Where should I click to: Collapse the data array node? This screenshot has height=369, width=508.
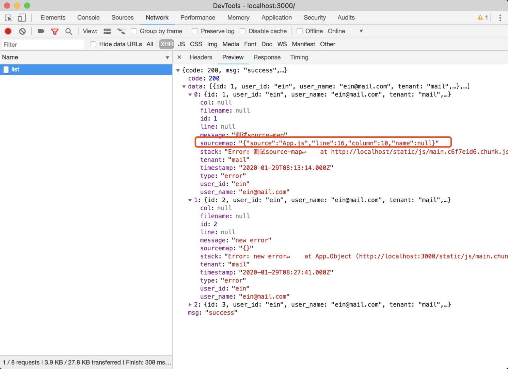tap(184, 87)
